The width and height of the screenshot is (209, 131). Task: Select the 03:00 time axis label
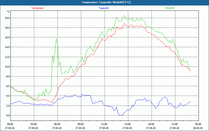pyautogui.click(x=34, y=124)
